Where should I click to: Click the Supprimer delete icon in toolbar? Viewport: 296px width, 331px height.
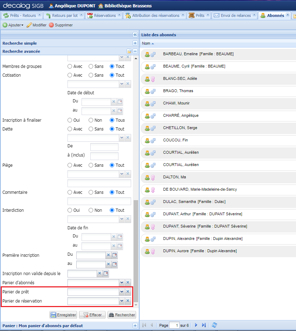coord(51,25)
